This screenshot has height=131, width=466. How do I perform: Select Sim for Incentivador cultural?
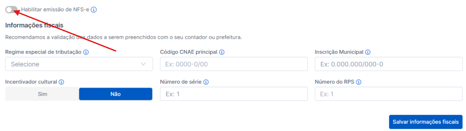pos(43,94)
